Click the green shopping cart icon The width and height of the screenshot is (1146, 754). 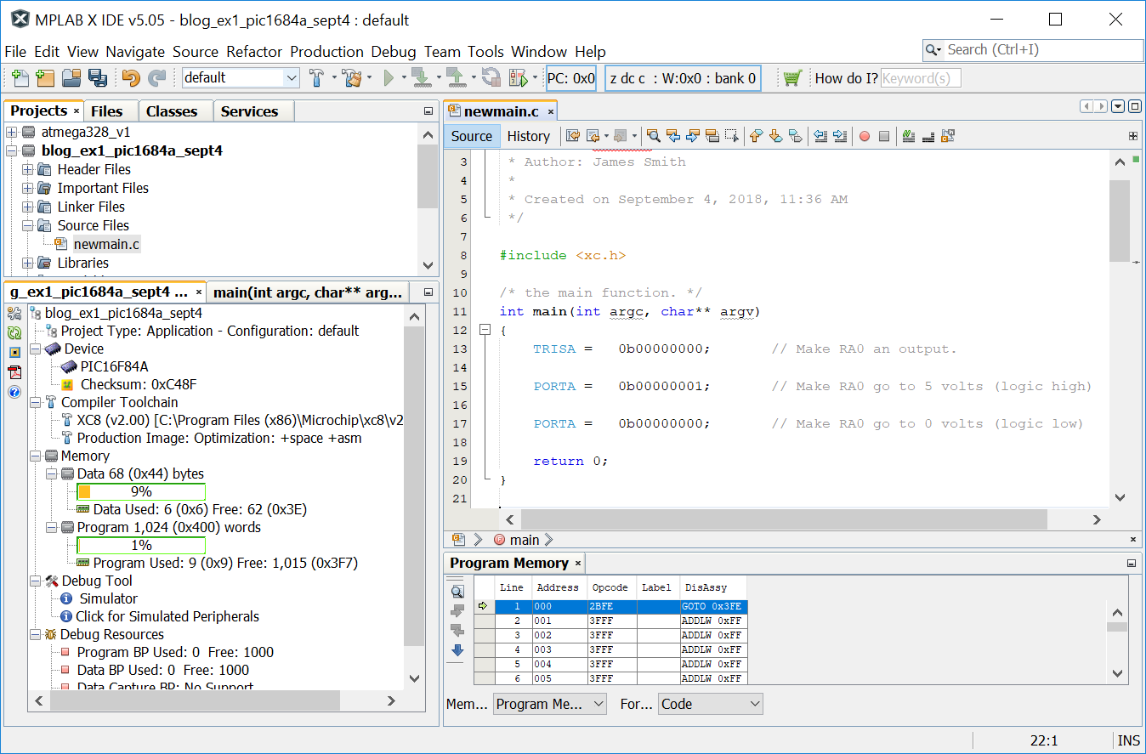792,78
